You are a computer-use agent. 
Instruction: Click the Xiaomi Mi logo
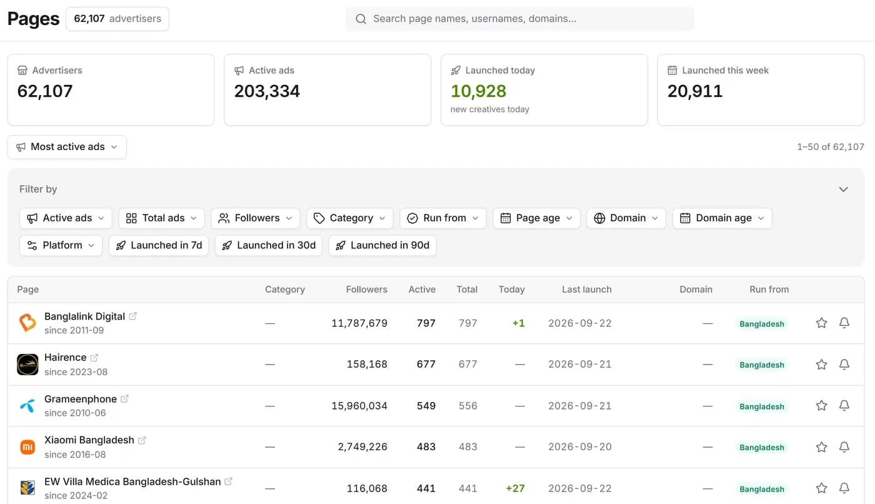27,446
